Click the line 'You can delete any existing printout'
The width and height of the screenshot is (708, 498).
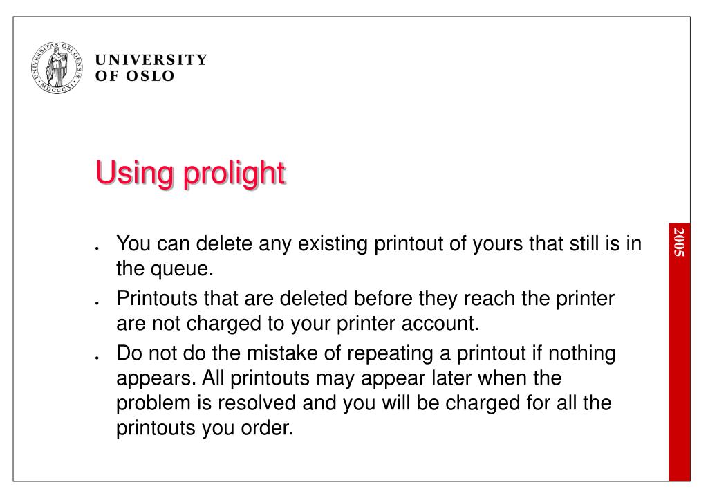[x=379, y=243]
